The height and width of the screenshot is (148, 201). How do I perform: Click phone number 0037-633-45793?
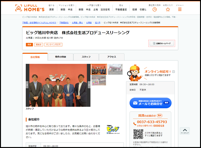(x=152, y=122)
